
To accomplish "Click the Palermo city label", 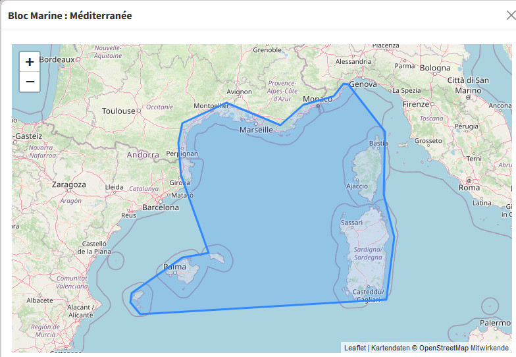I will pyautogui.click(x=494, y=323).
